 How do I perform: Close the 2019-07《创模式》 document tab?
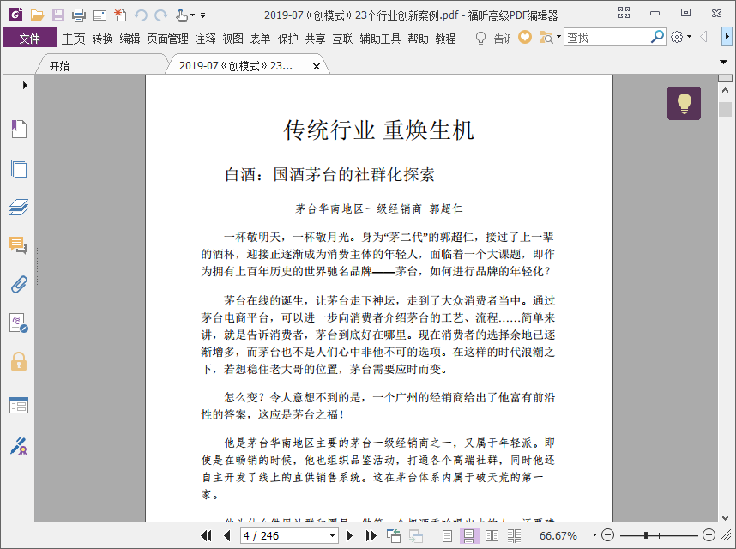[317, 67]
